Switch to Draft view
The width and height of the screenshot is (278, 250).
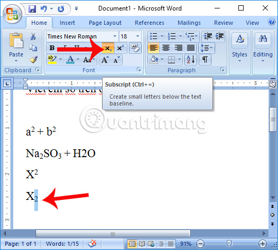coord(171,244)
